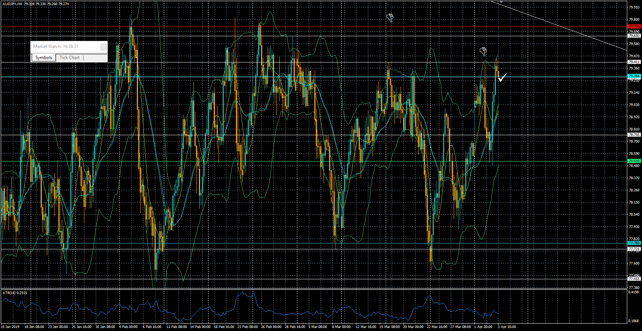Screen dimensions: 642x331
Task: Click the 15 Jan 2019 date label
Action: (10, 327)
